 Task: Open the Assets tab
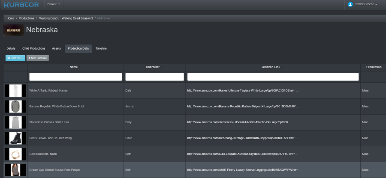click(x=57, y=48)
